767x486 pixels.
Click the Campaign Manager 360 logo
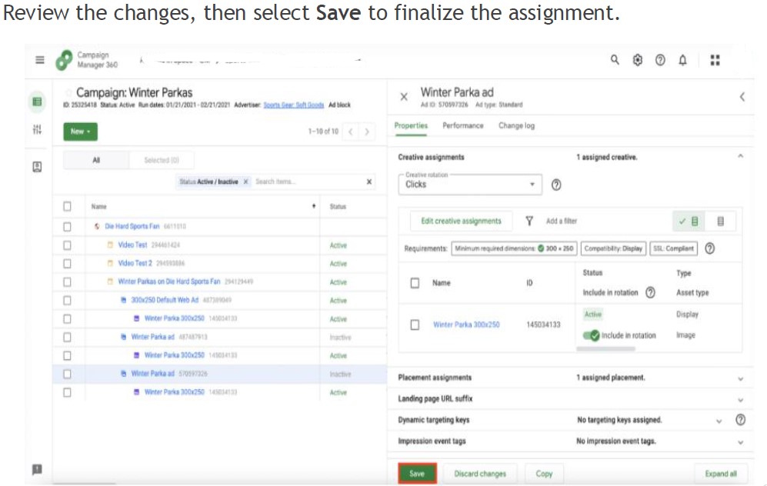(64, 60)
